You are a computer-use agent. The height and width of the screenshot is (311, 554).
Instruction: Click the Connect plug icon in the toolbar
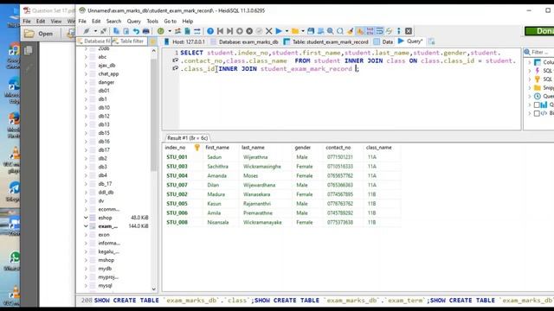pos(87,31)
